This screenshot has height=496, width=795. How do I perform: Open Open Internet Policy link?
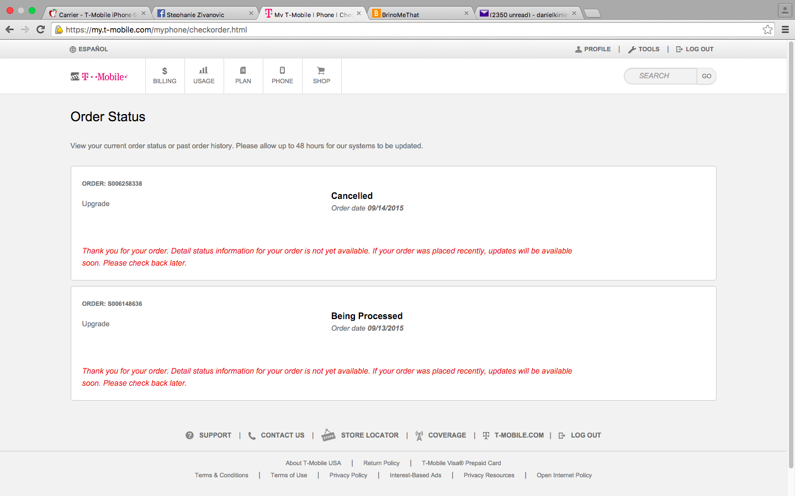pos(564,475)
